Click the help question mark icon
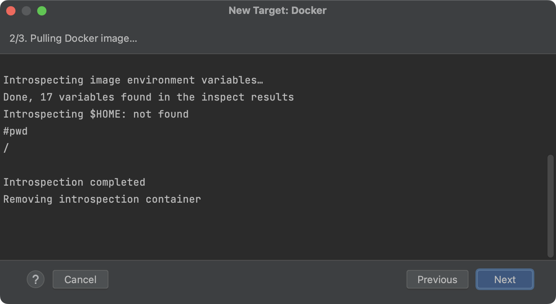The image size is (556, 304). (x=36, y=279)
